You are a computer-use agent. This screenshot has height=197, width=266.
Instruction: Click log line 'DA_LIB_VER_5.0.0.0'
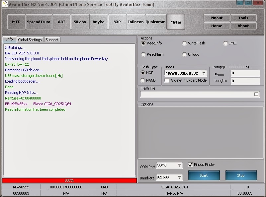(22, 53)
